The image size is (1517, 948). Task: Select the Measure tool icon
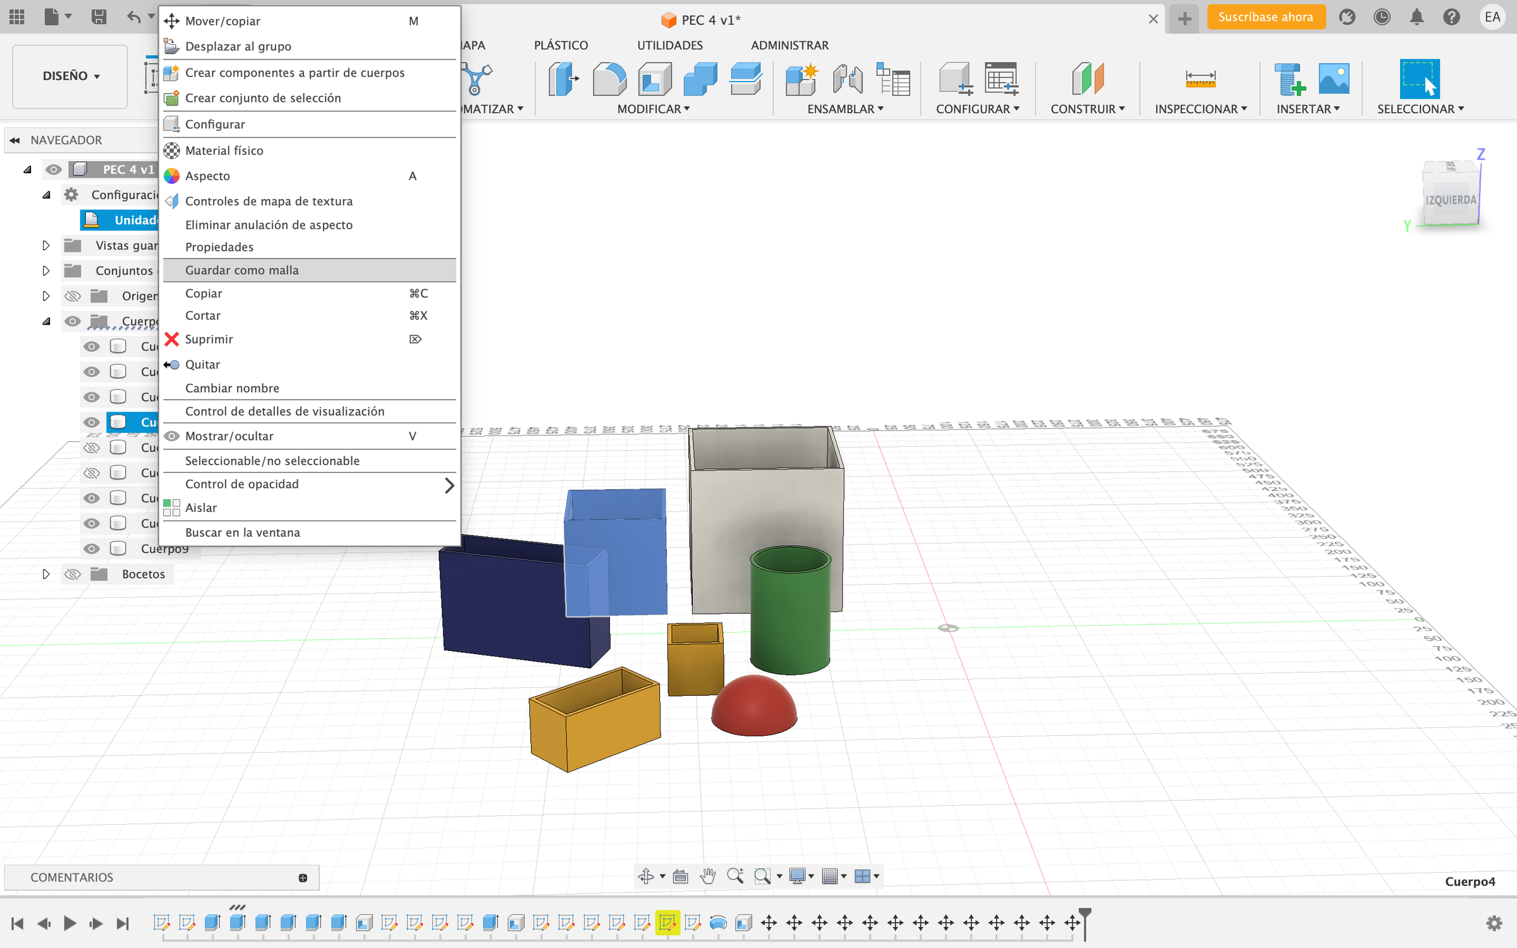pyautogui.click(x=1200, y=79)
